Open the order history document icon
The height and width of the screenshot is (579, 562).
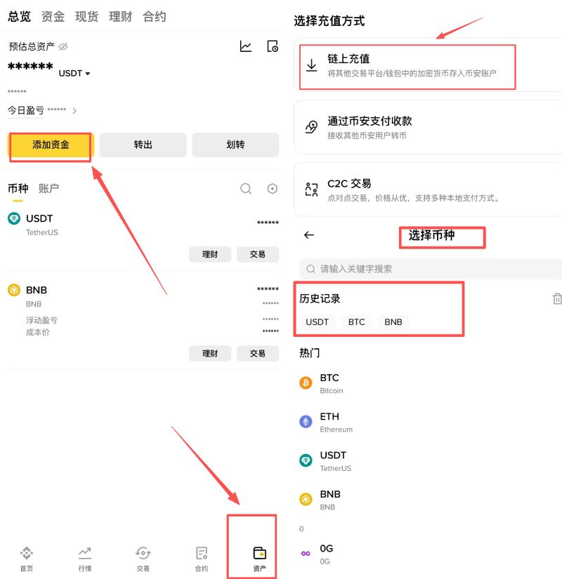coord(273,46)
